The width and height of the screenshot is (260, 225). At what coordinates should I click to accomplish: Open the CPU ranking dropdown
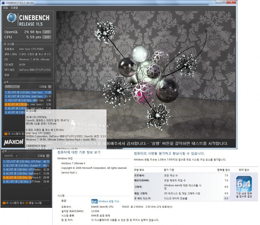(12, 87)
